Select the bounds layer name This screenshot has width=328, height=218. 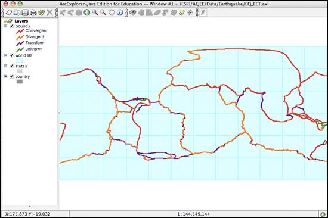pos(23,26)
